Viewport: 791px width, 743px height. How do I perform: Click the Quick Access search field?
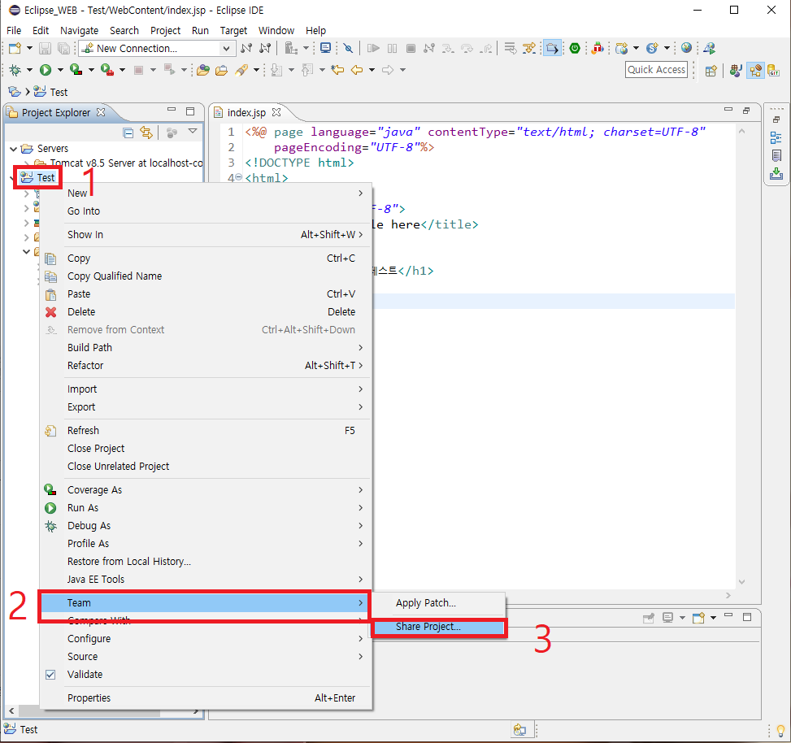(656, 70)
